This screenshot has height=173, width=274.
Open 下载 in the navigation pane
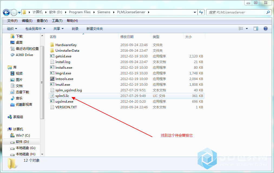tap(19, 36)
